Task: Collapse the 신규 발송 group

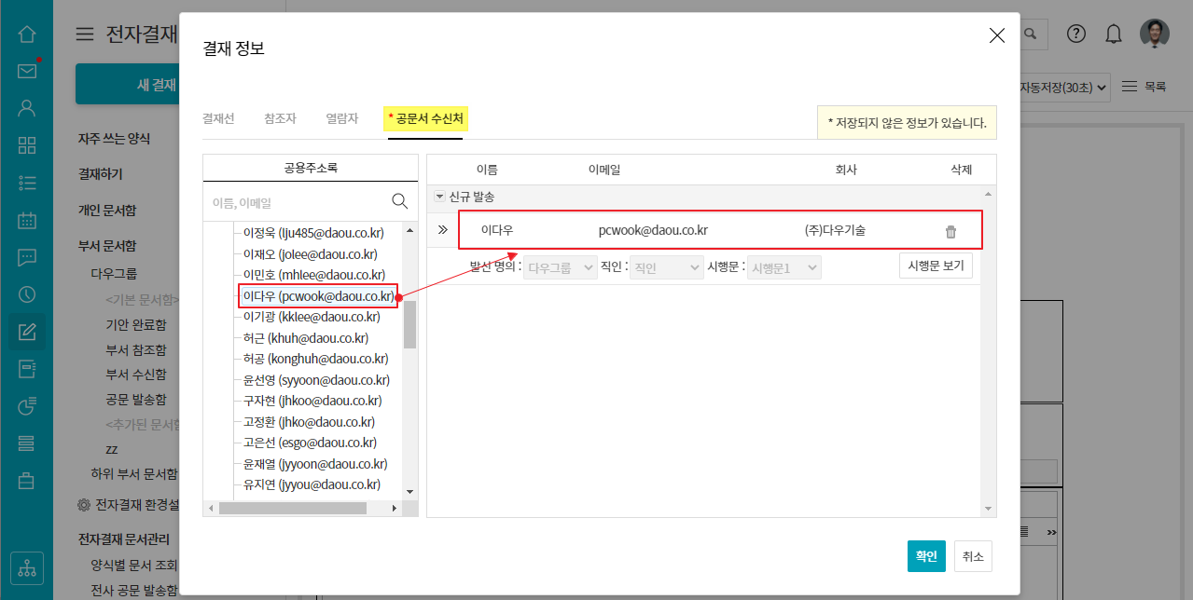Action: pos(439,197)
